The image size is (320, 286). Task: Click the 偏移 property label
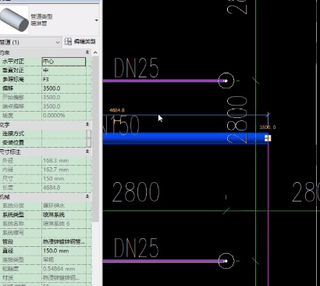point(8,88)
